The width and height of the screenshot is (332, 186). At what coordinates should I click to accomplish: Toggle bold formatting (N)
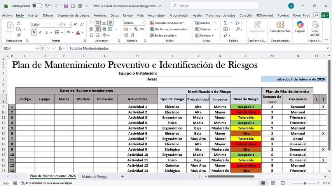34,32
